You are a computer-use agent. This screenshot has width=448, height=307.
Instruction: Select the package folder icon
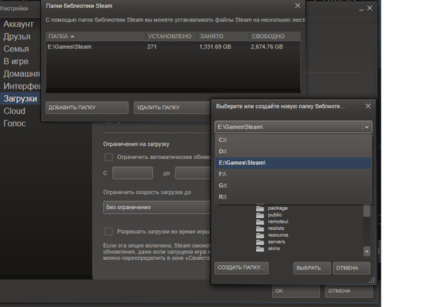coord(260,208)
